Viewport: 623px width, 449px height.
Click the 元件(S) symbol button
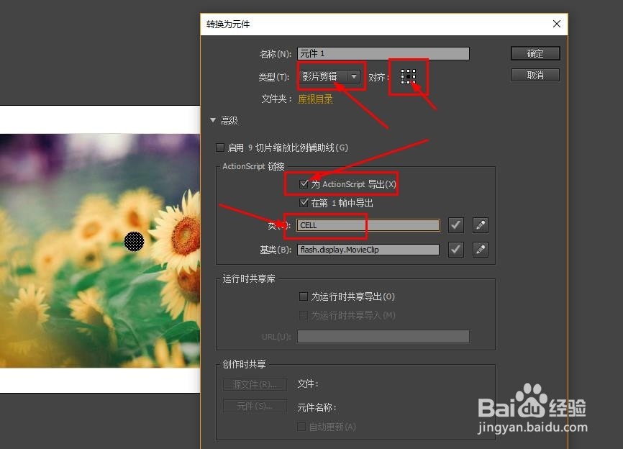pyautogui.click(x=254, y=407)
